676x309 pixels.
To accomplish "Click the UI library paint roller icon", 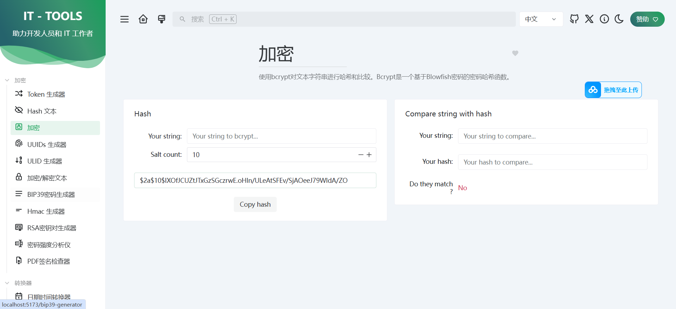I will (162, 19).
